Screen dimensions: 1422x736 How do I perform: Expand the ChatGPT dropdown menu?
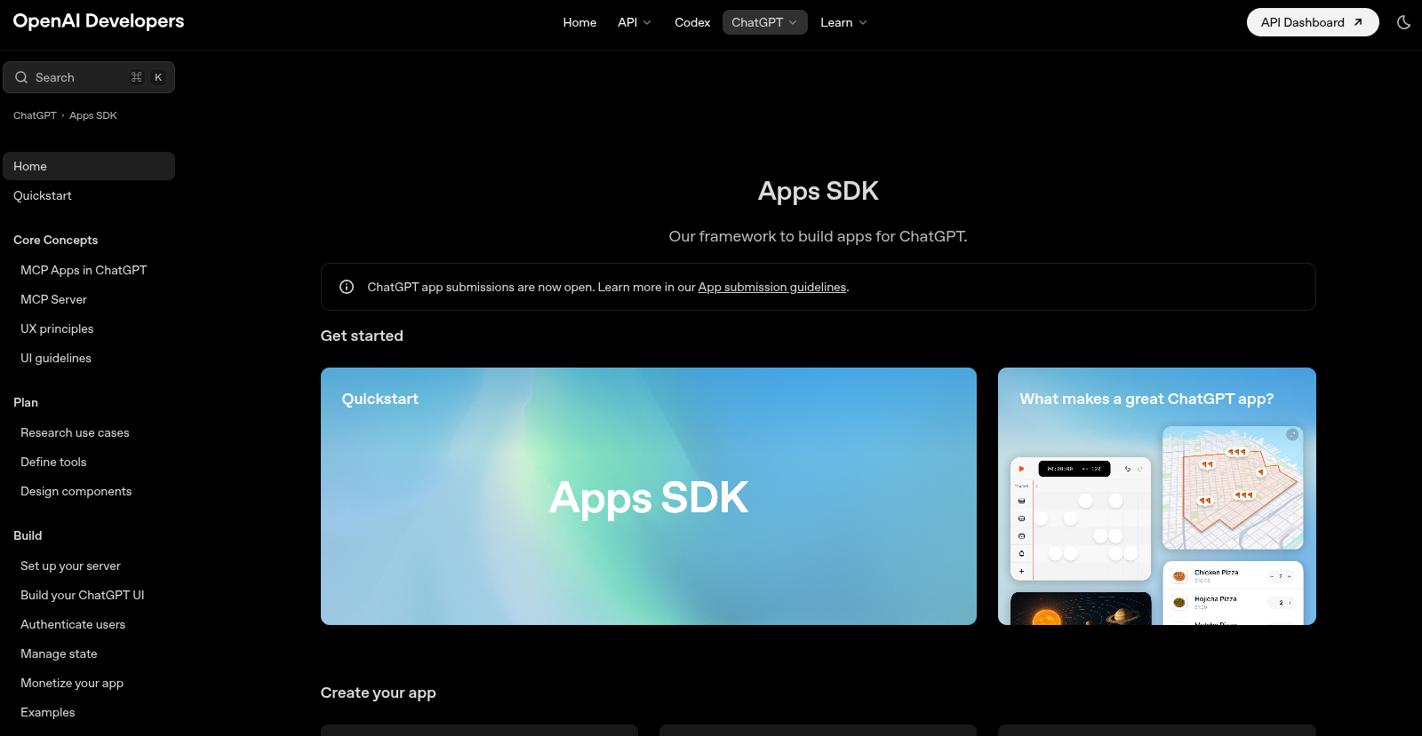[x=764, y=22]
